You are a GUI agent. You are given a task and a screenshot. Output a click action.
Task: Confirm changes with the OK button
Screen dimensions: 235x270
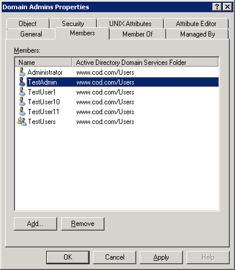pos(68,257)
